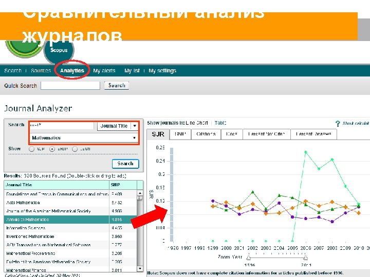Select Foundations and Trends in Communications row
This screenshot has height=277, width=370.
point(70,194)
